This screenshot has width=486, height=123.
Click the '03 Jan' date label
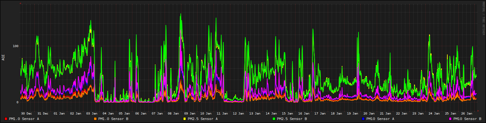(92, 114)
